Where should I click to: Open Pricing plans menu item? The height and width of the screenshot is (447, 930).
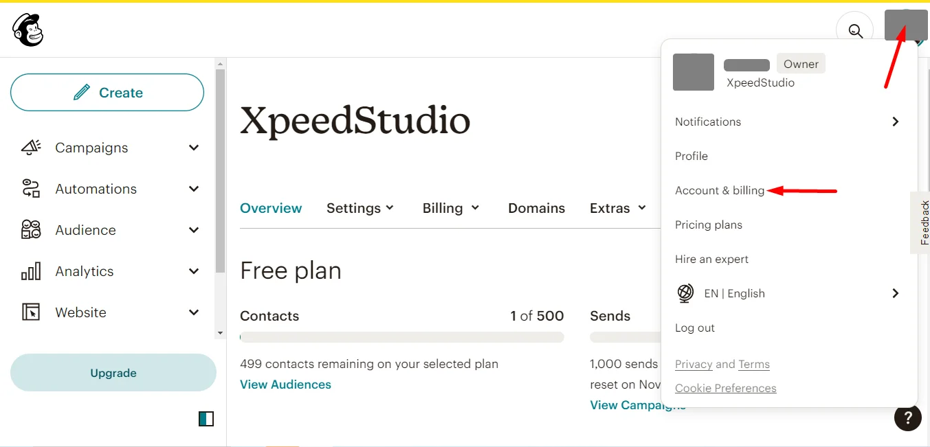point(708,225)
